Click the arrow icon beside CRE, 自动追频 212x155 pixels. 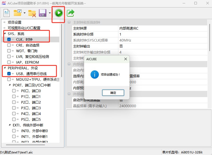coord(13,45)
